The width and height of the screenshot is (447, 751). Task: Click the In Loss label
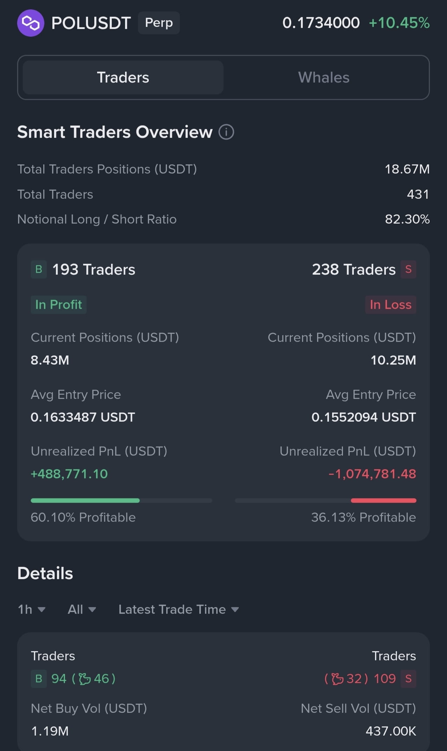point(391,305)
